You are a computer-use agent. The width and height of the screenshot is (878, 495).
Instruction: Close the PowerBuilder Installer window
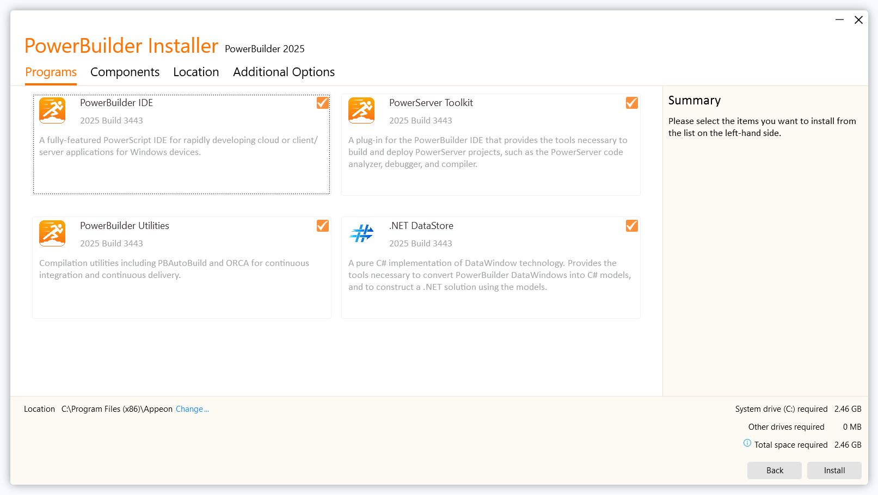point(858,20)
